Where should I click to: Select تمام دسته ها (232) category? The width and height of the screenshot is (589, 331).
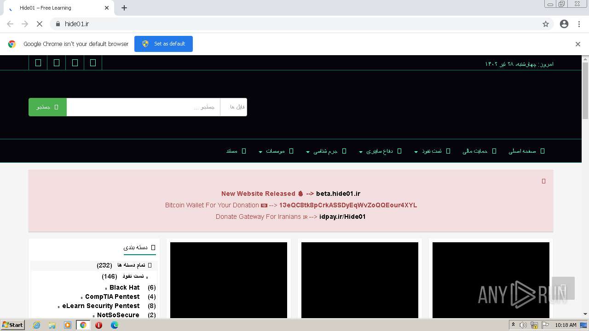tap(124, 265)
